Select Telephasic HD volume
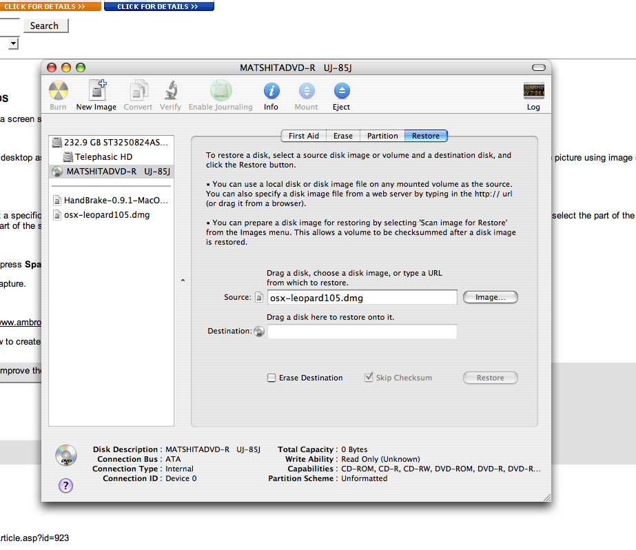The width and height of the screenshot is (636, 550). tap(111, 157)
